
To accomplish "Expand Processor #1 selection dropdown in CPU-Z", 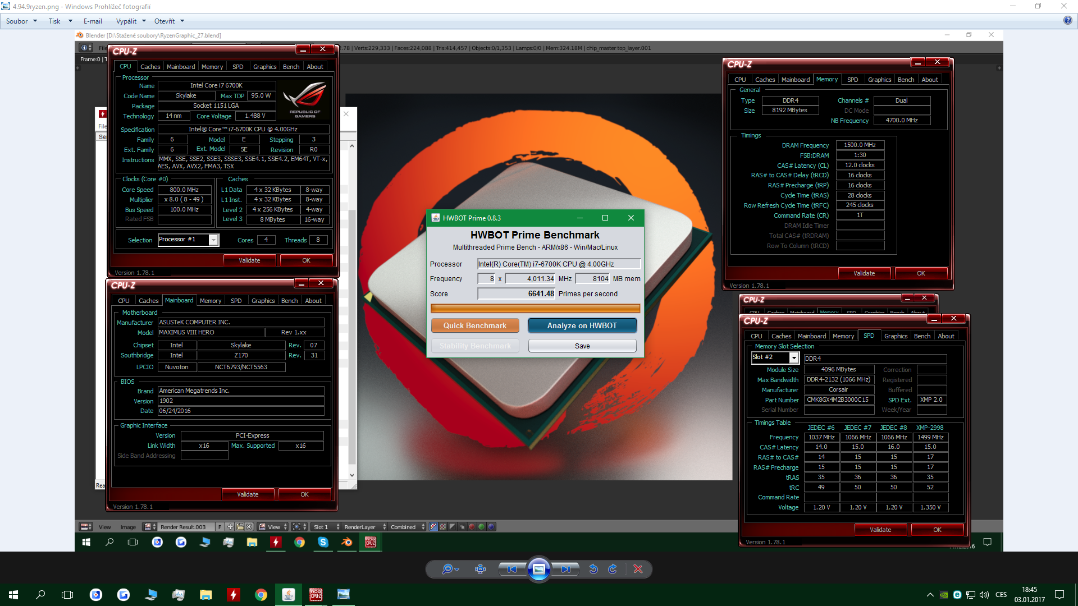I will click(x=213, y=240).
